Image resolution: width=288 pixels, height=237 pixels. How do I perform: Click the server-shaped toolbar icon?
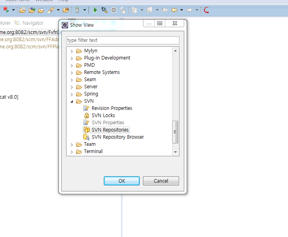point(77,10)
